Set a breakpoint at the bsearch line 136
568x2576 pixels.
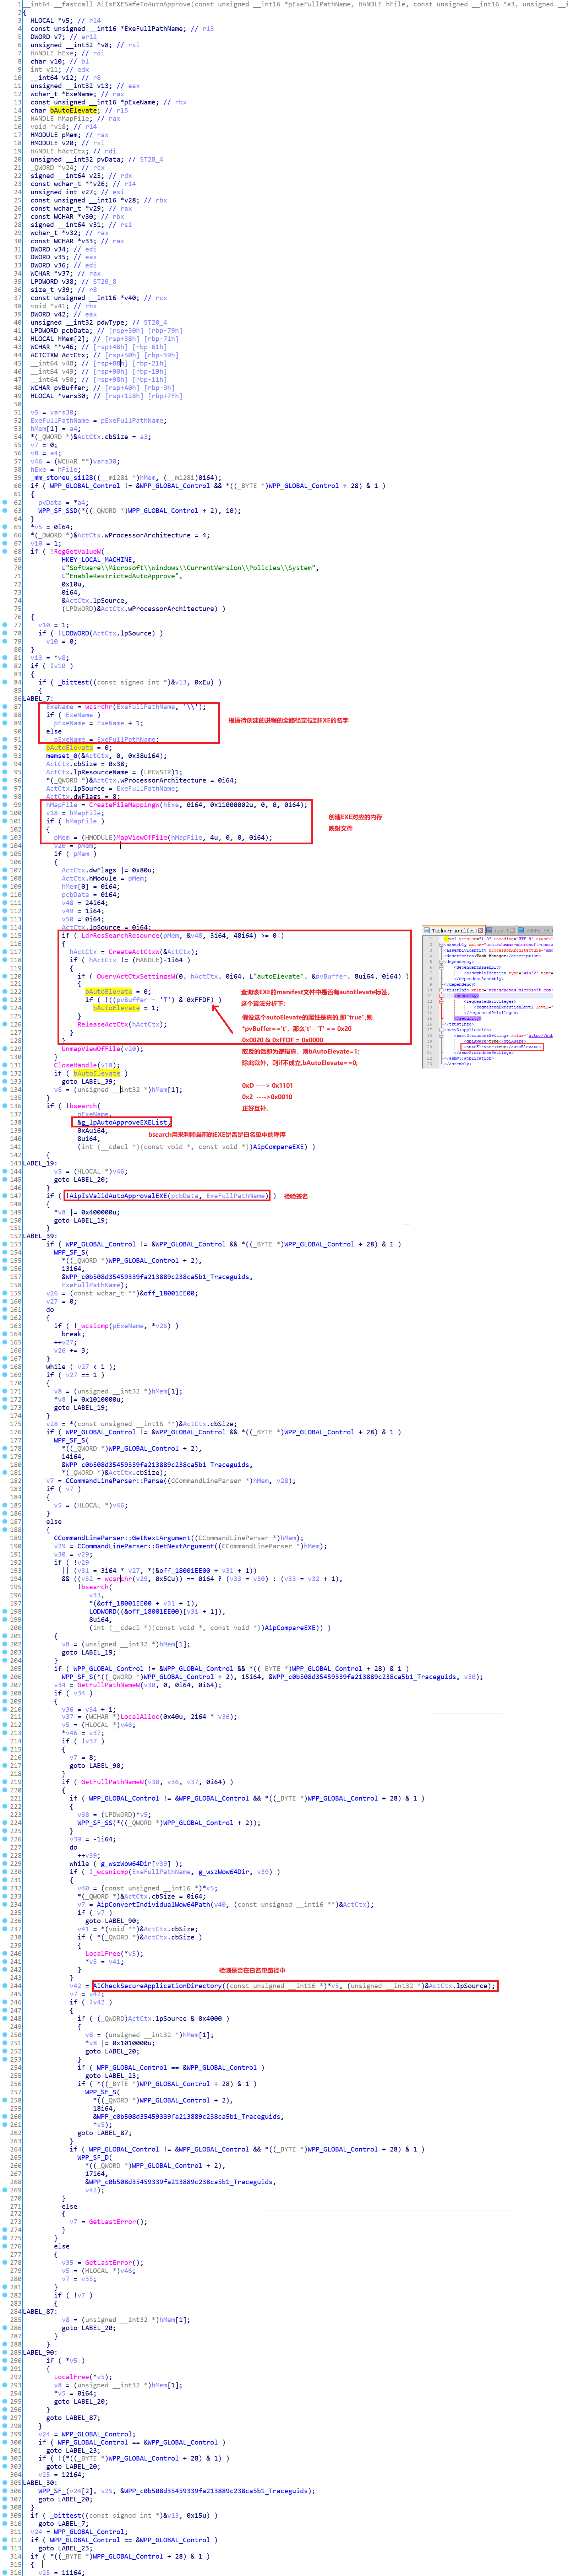point(5,1106)
